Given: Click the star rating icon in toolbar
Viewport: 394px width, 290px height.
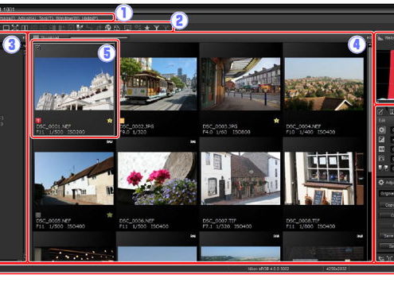Looking at the screenshot, I should click(147, 28).
